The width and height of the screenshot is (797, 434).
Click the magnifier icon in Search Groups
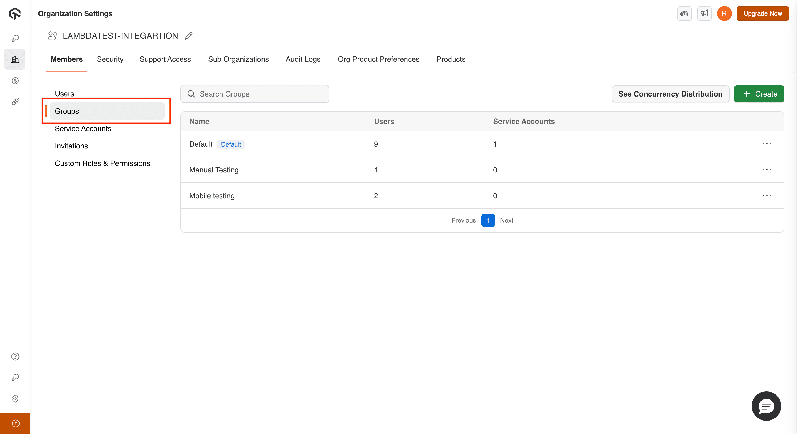191,94
